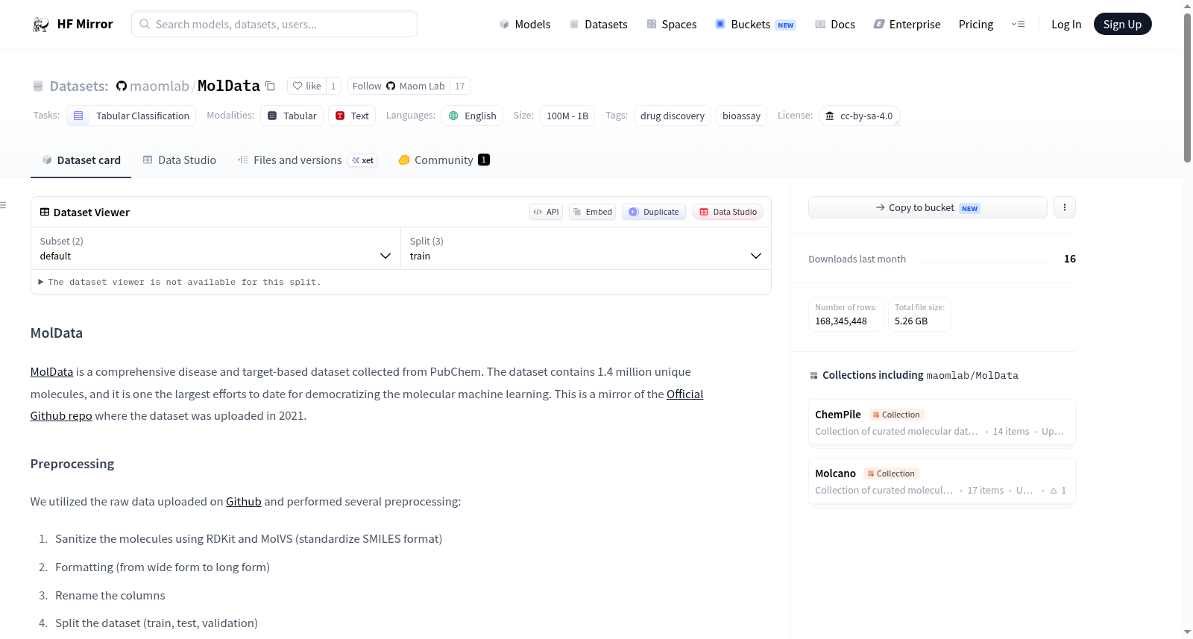Open Buckets in the navigation
1193x639 pixels.
point(755,24)
